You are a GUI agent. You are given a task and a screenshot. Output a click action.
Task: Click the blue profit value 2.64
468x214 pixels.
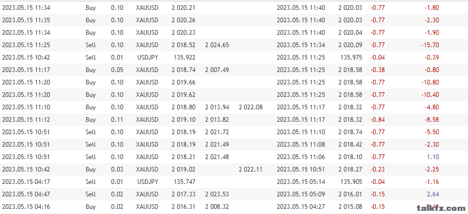(x=433, y=194)
